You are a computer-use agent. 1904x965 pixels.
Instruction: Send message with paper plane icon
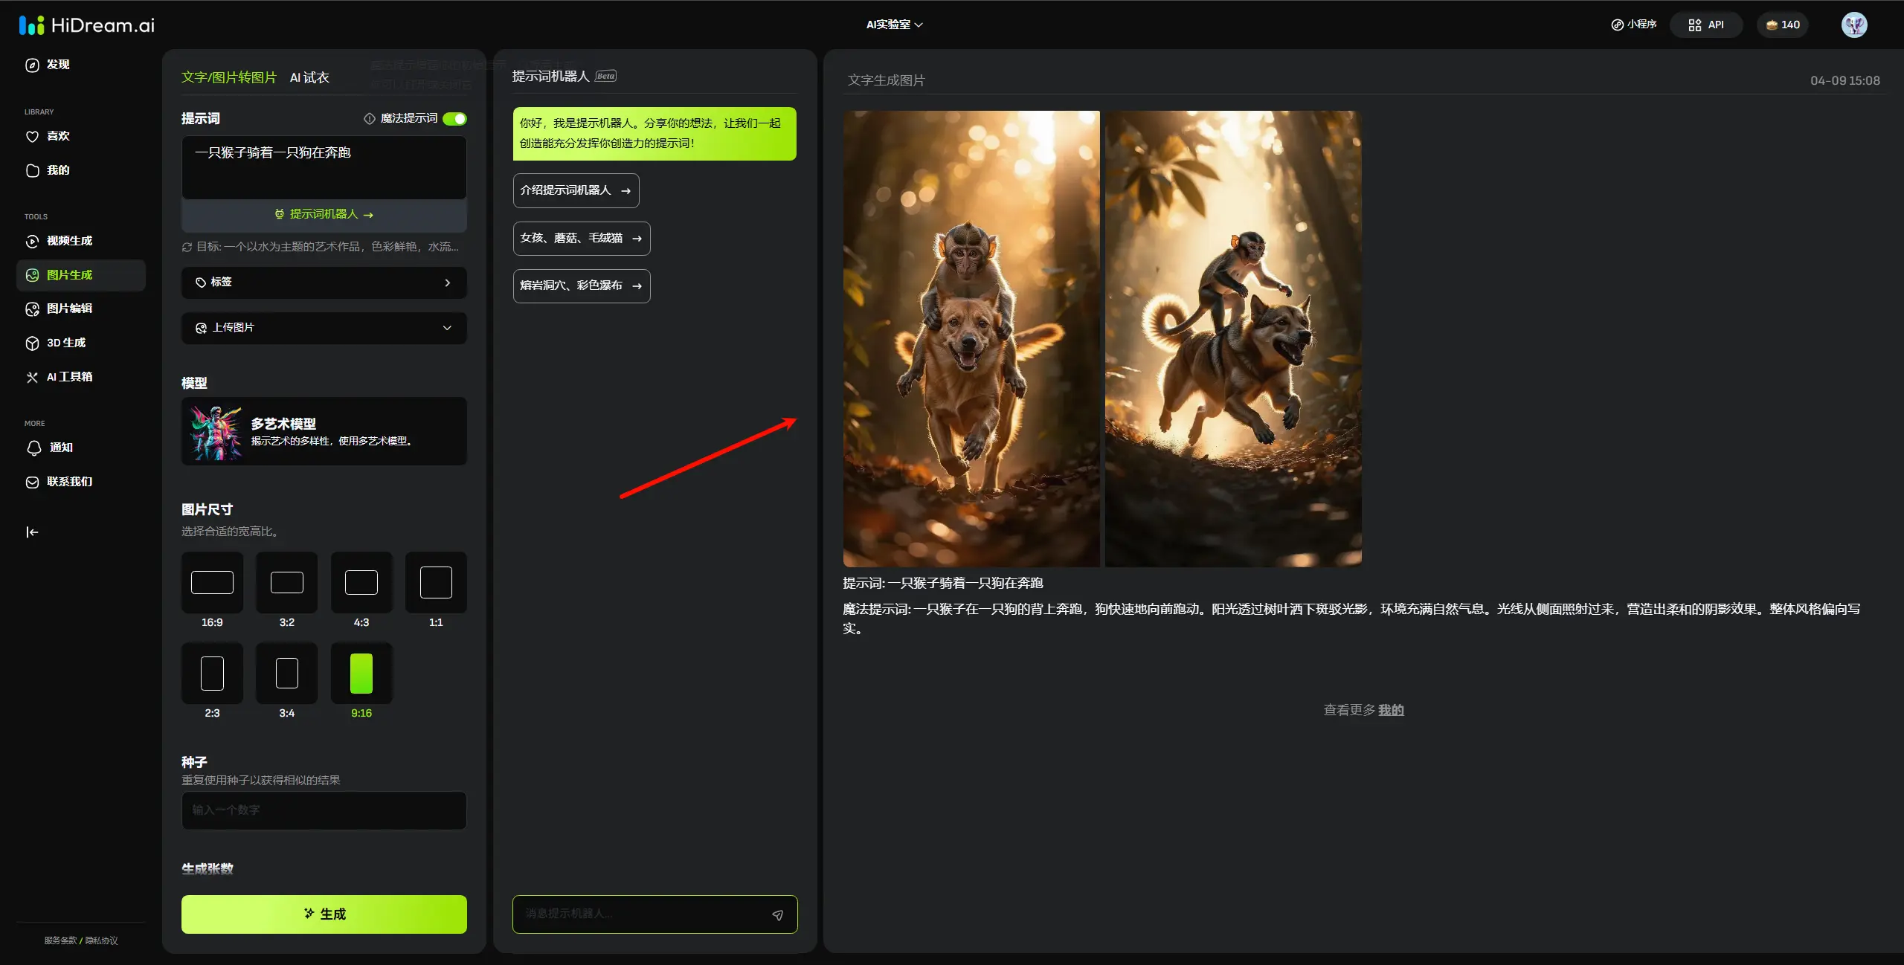[777, 915]
